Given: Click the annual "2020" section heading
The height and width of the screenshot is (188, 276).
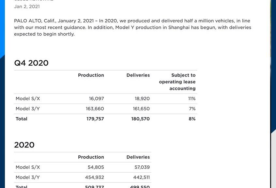Looking at the screenshot, I should 24,145.
